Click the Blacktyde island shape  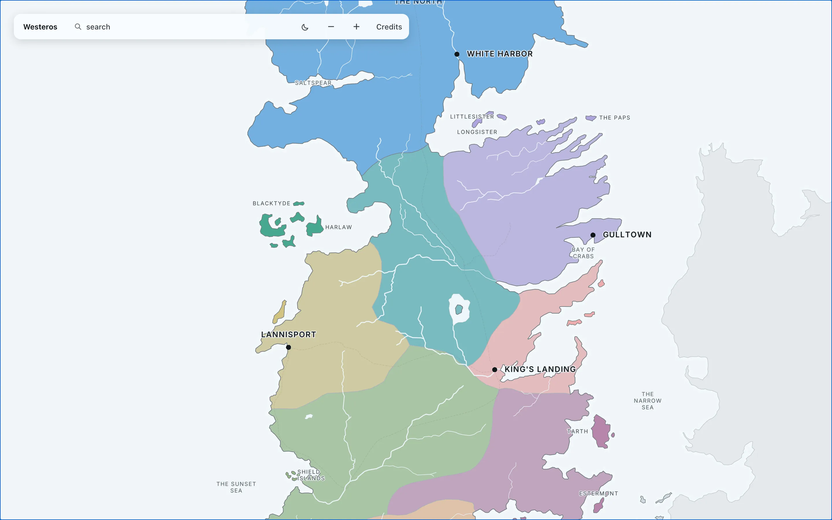298,204
